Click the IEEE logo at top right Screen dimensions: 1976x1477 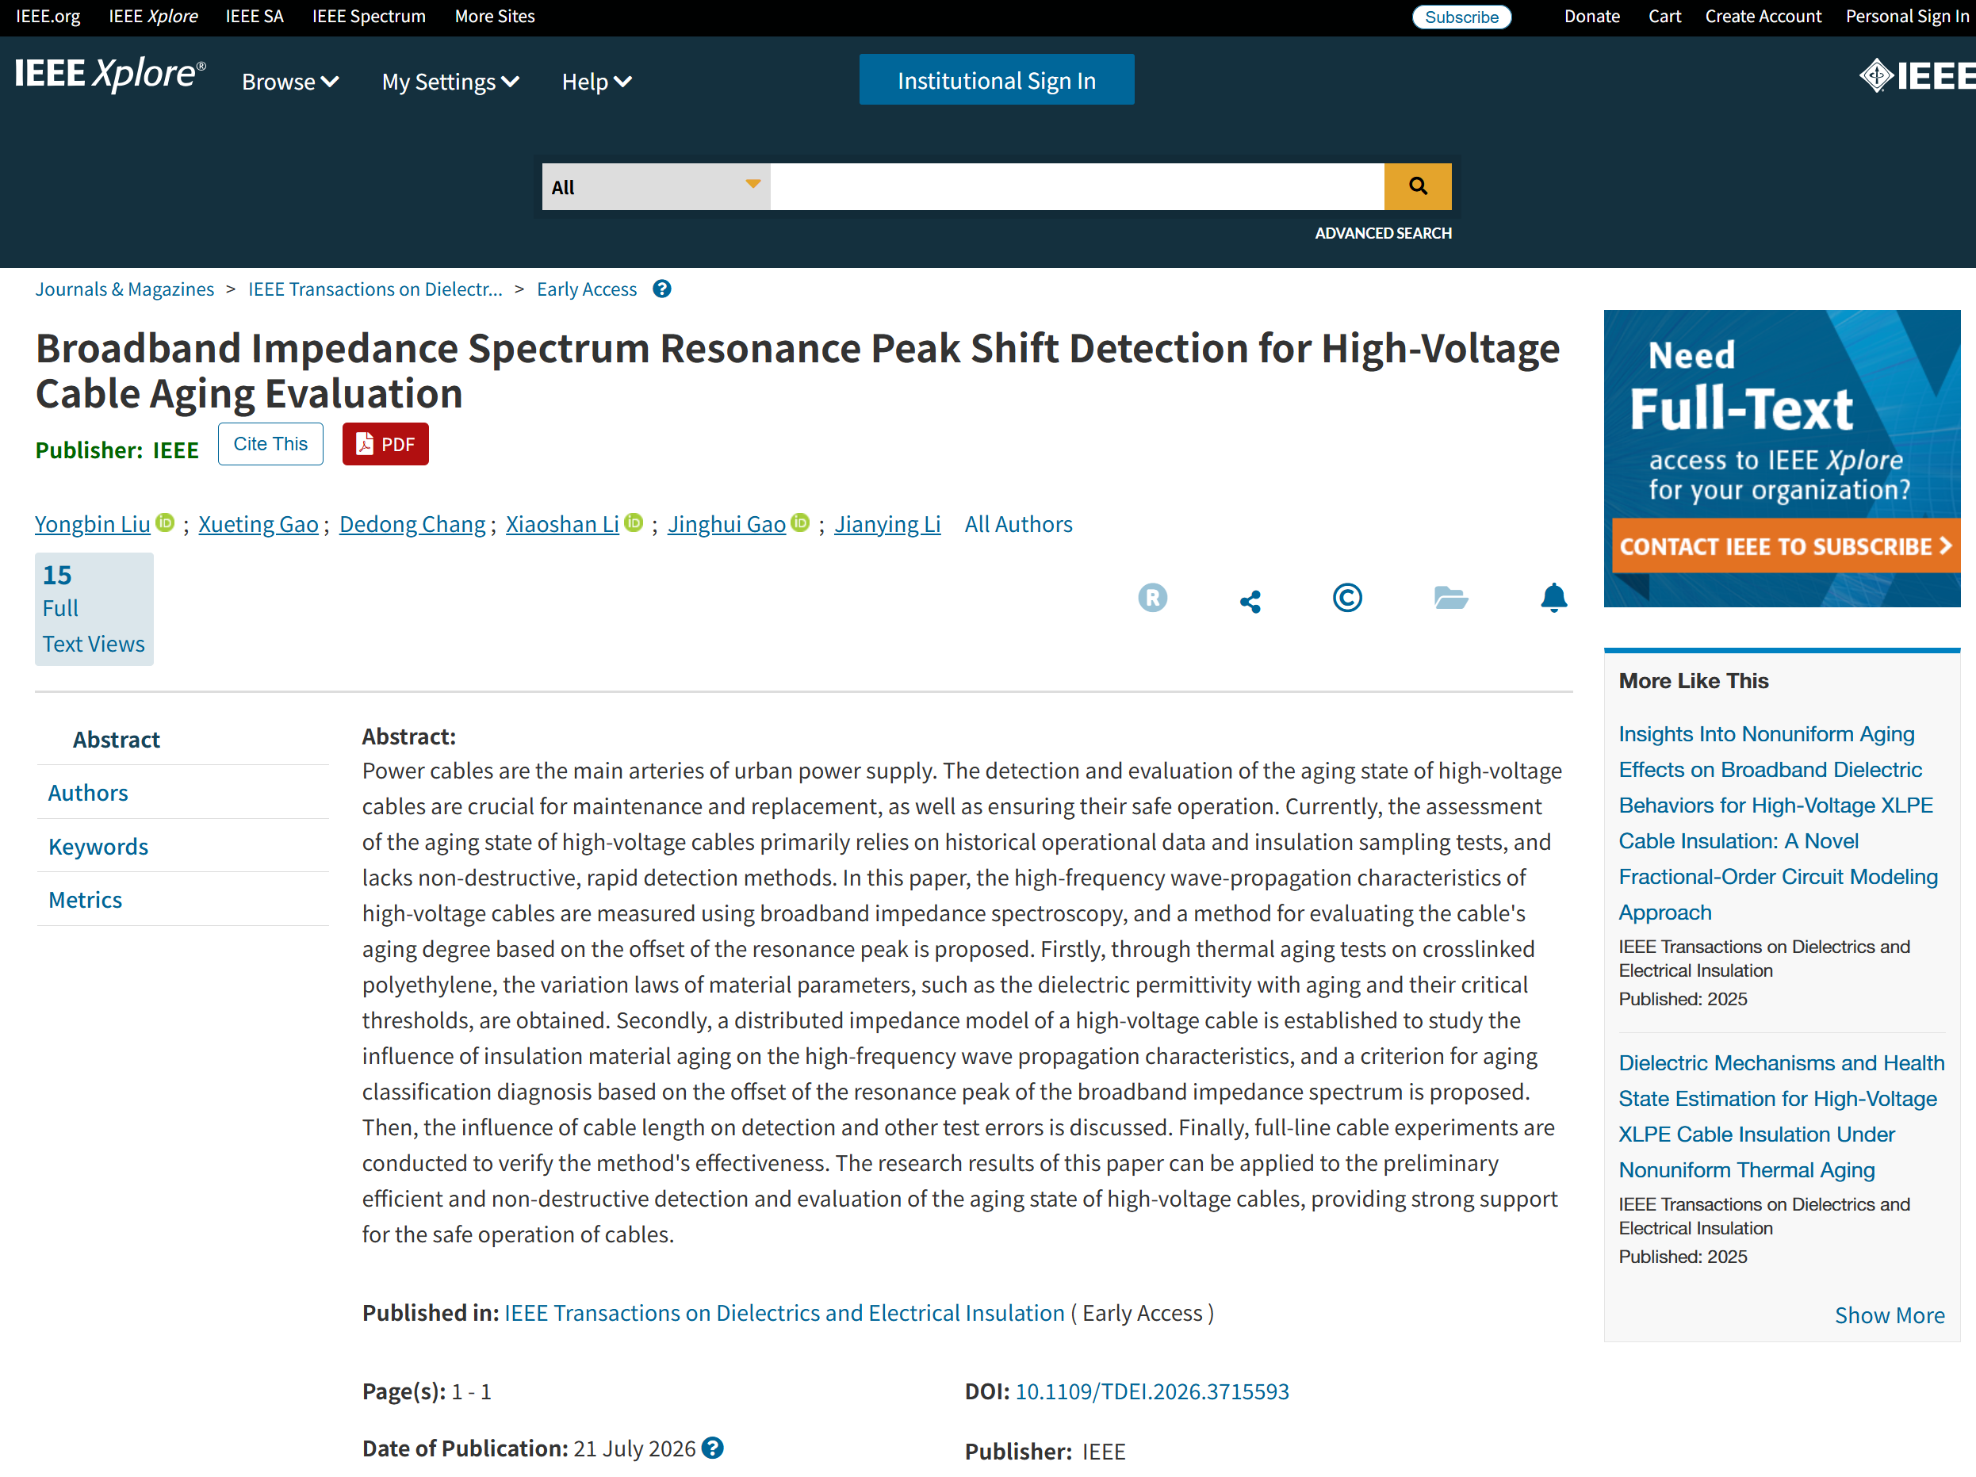pos(1917,75)
